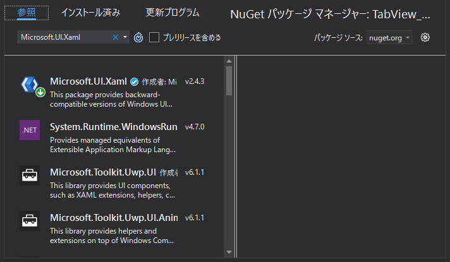The height and width of the screenshot is (262, 450).
Task: Click the green download arrow on Microsoft.UI.Xaml
Action: [40, 92]
